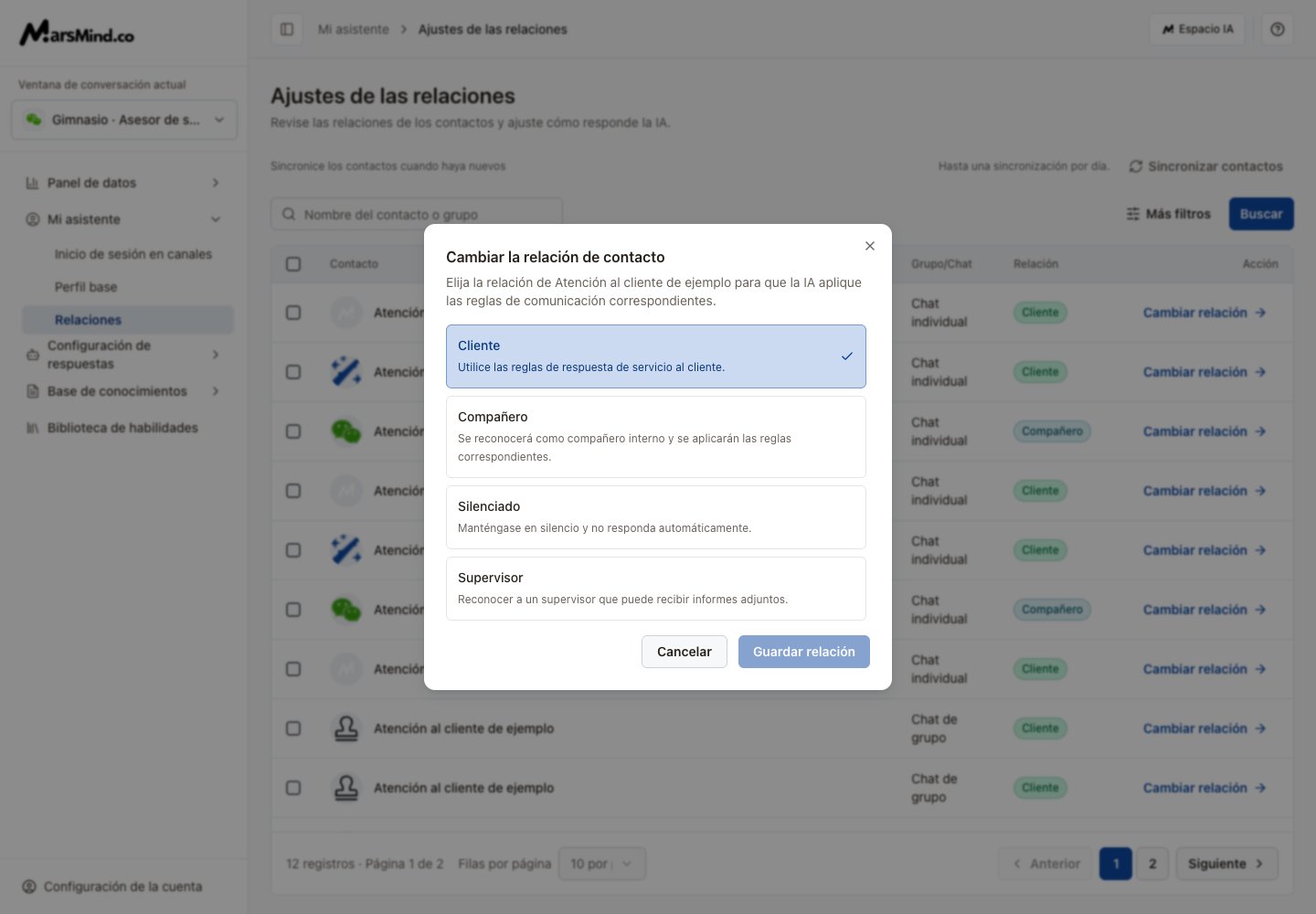1316x914 pixels.
Task: Go to Mi asistente breadcrumb
Action: coord(354,29)
